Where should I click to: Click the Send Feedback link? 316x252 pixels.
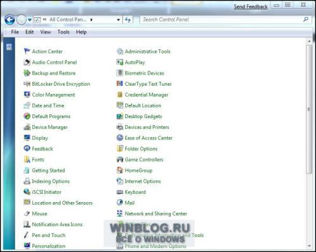[x=251, y=6]
